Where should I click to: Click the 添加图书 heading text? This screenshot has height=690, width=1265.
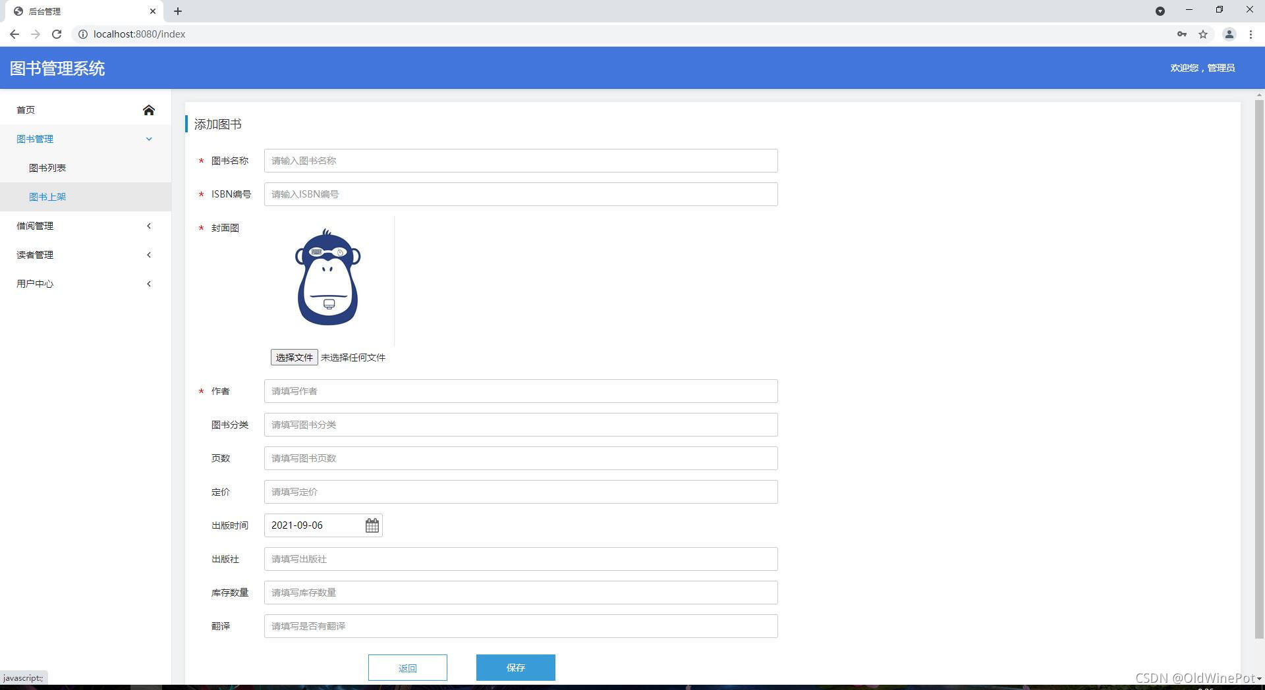click(x=218, y=124)
